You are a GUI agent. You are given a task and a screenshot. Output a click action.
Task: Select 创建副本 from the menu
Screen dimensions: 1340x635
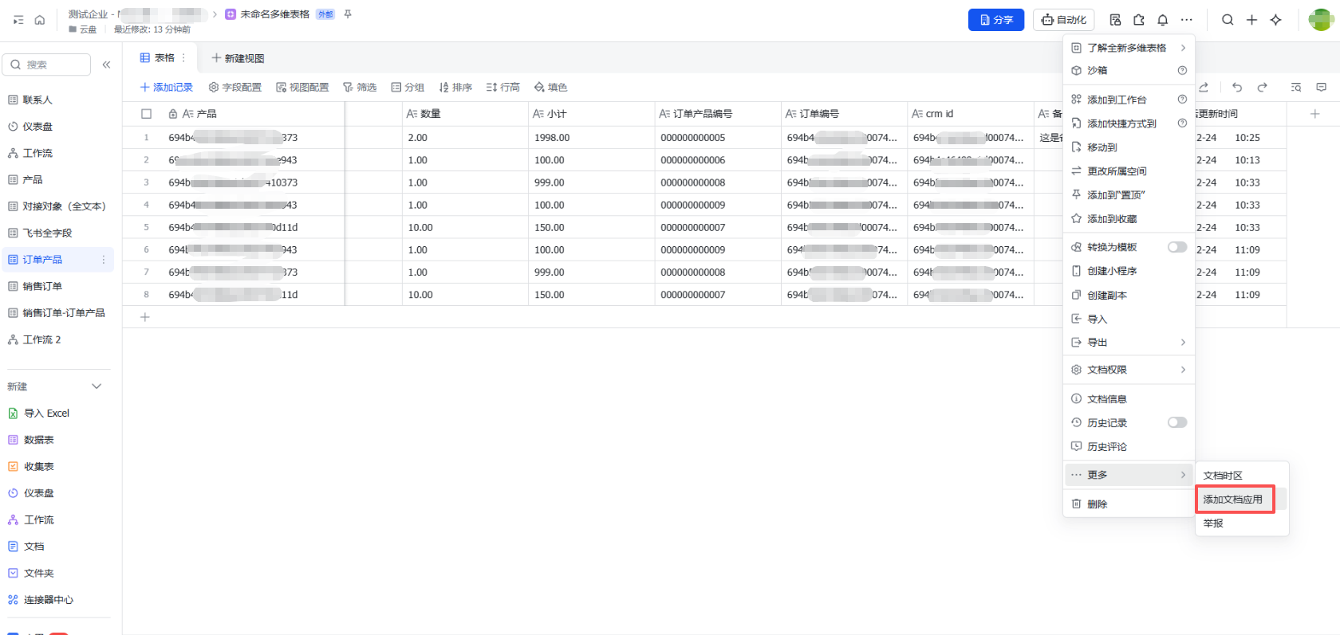[1107, 295]
